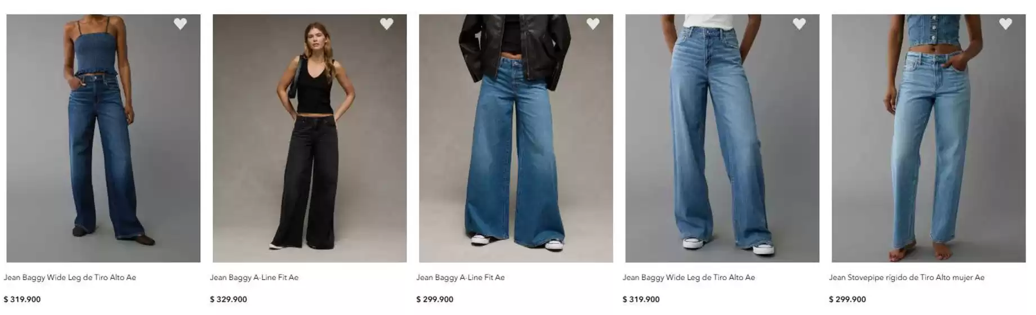Select the $329.900 price label
The height and width of the screenshot is (315, 1036).
point(229,299)
